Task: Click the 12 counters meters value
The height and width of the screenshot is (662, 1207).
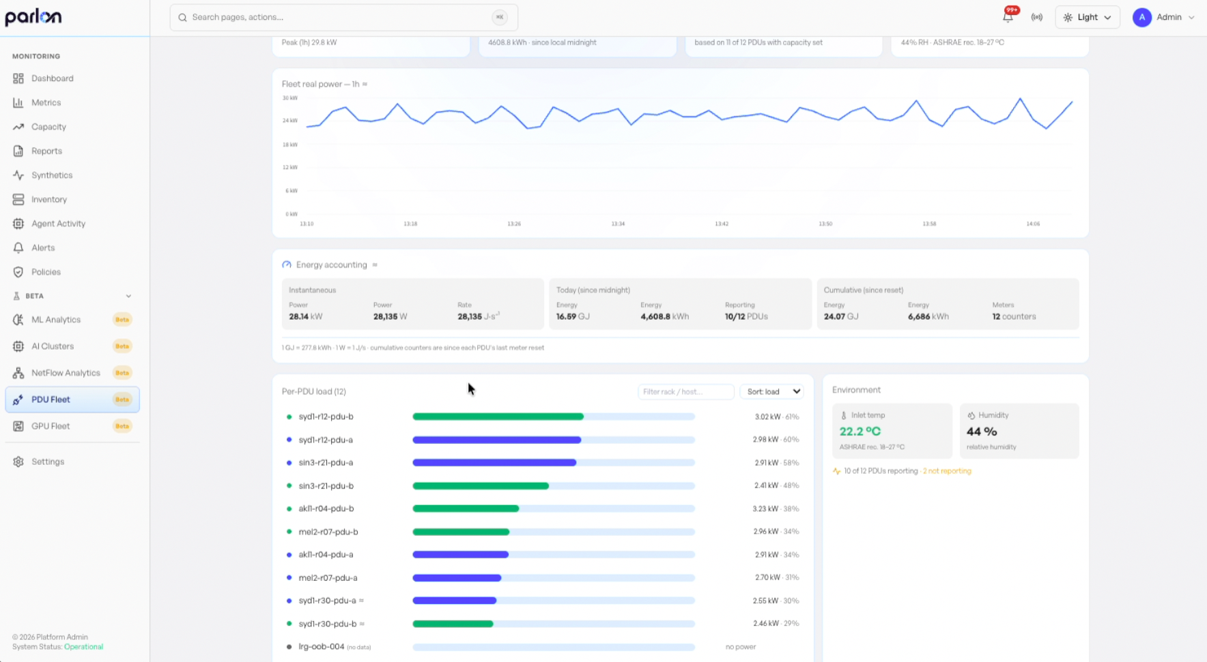Action: coord(1014,316)
